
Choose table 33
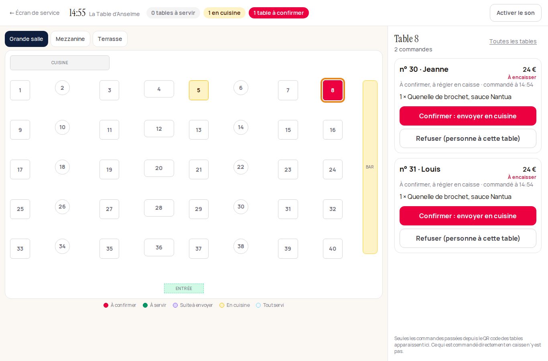pos(20,249)
